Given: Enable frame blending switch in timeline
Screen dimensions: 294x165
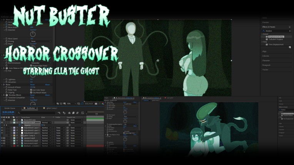Looking at the screenshot, I should (x=73, y=113).
